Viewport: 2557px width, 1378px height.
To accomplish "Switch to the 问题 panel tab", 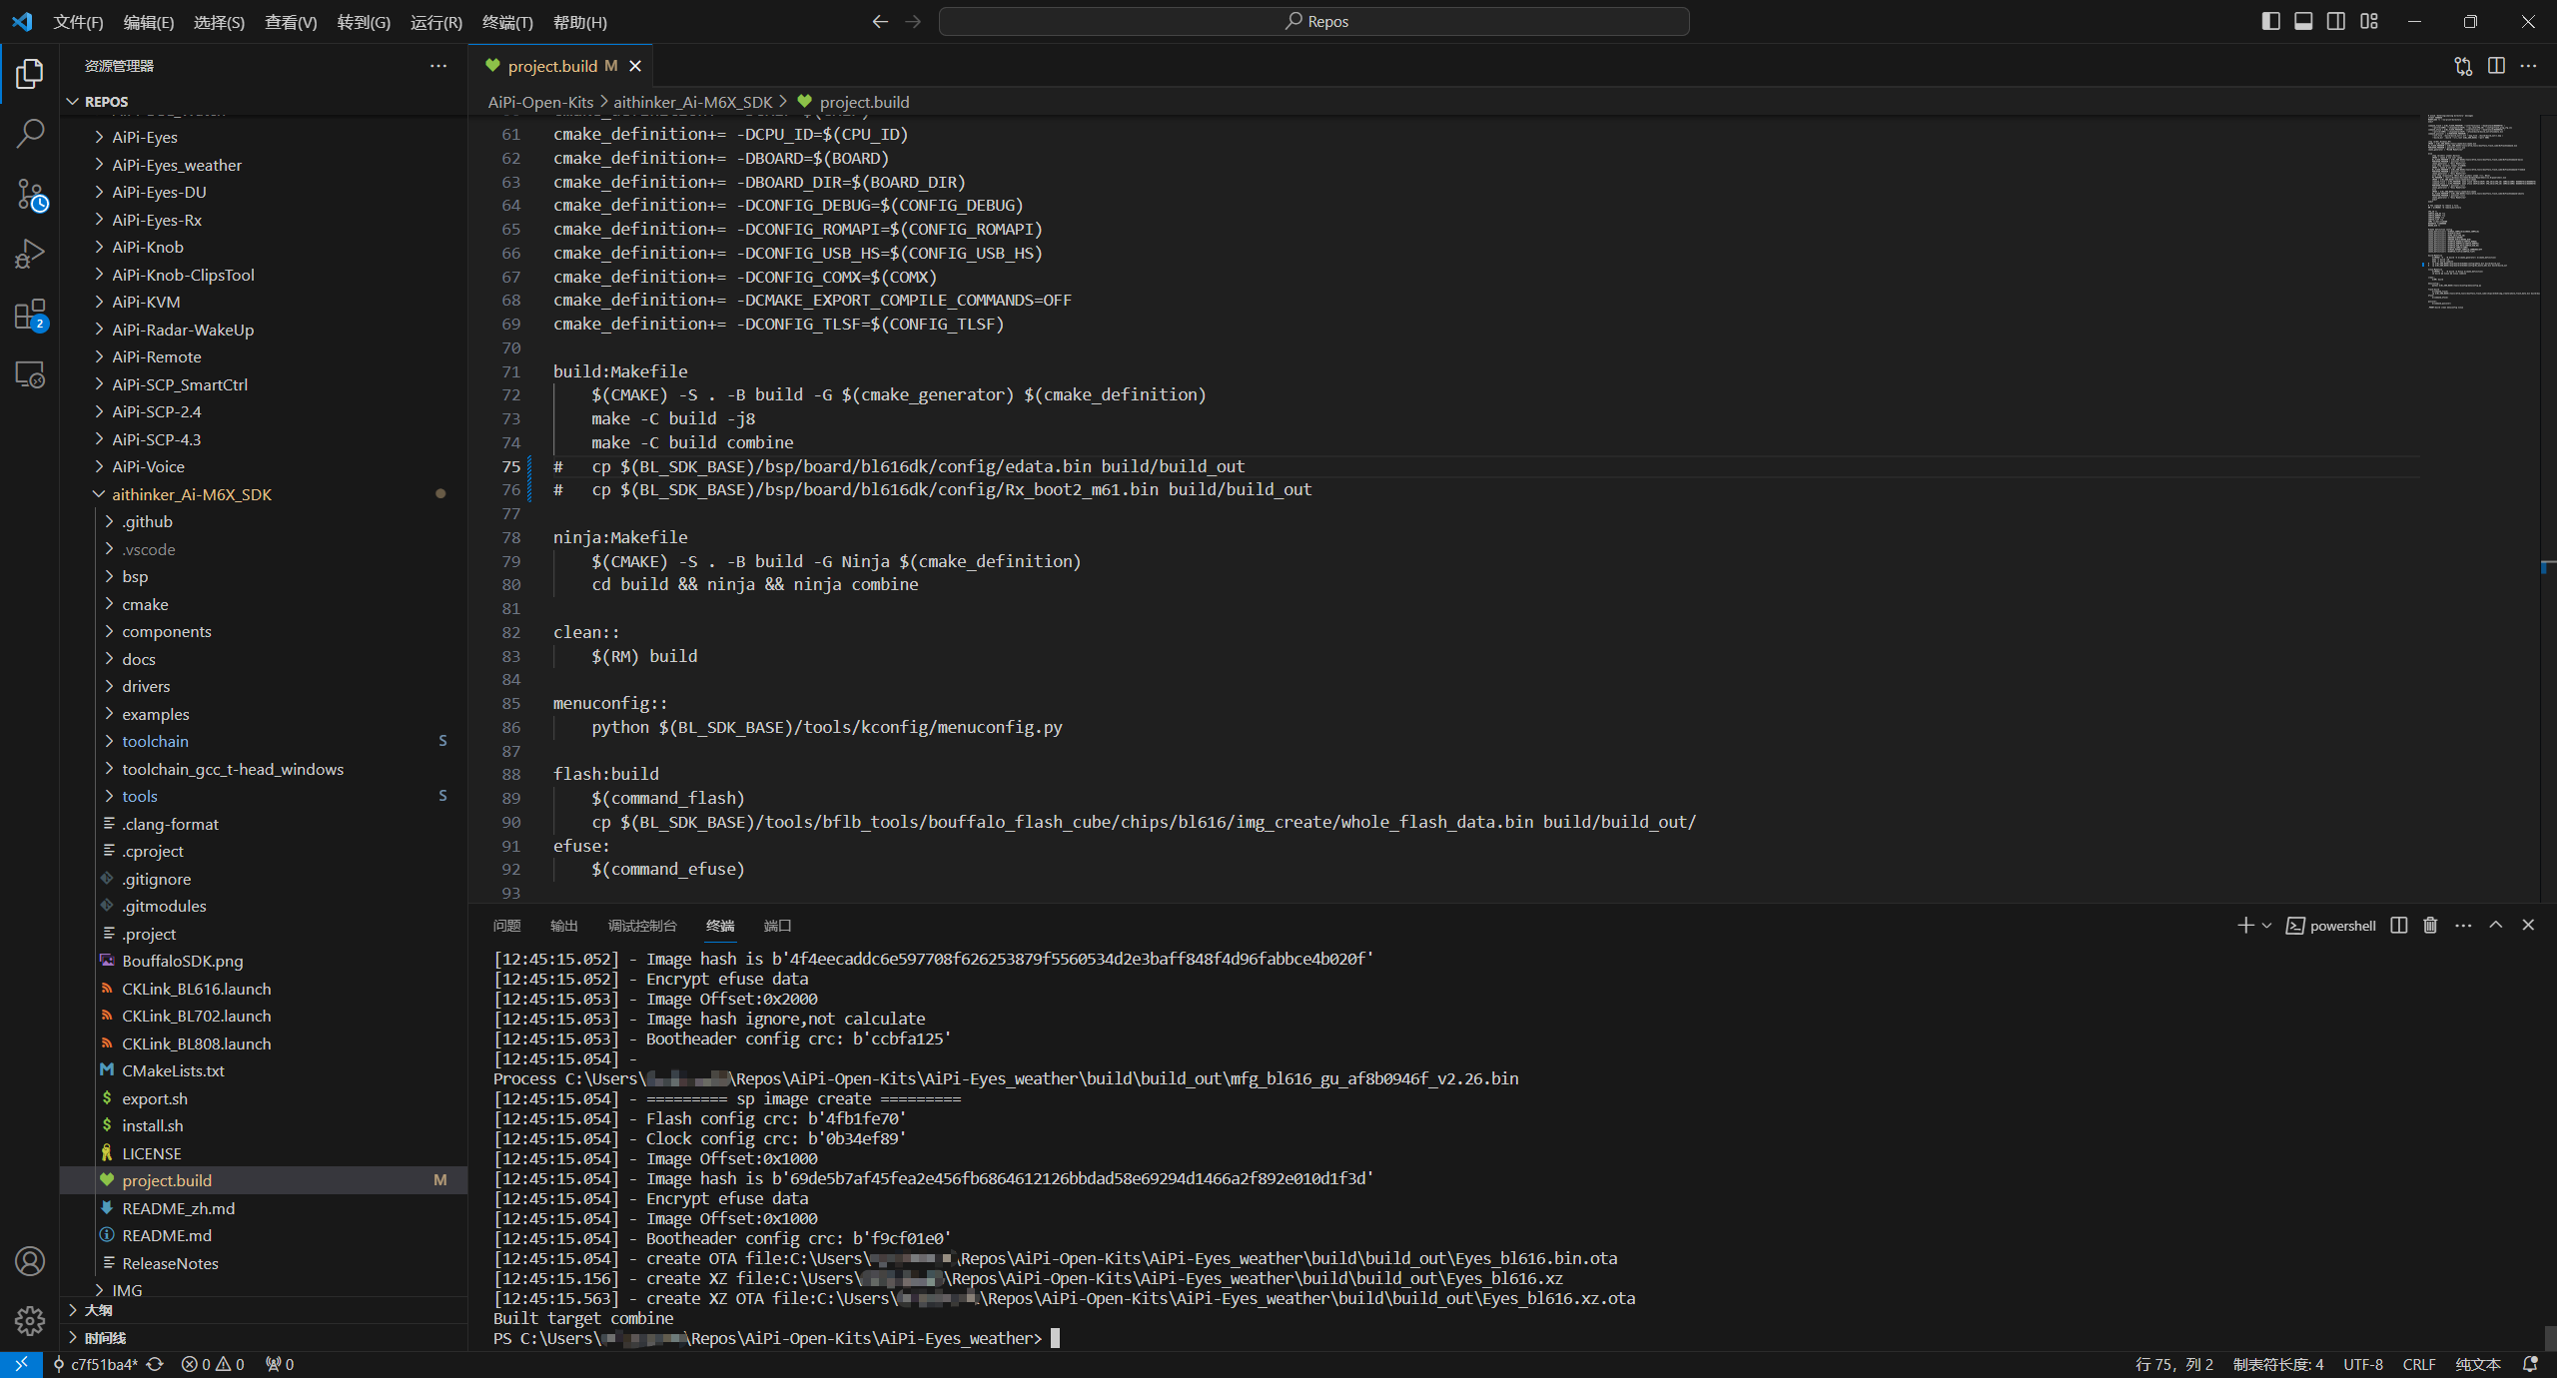I will (x=506, y=926).
